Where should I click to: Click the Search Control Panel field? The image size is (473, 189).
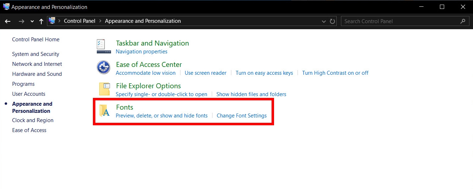(x=400, y=21)
